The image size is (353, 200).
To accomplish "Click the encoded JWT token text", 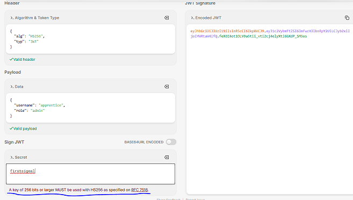I will pyautogui.click(x=270, y=33).
